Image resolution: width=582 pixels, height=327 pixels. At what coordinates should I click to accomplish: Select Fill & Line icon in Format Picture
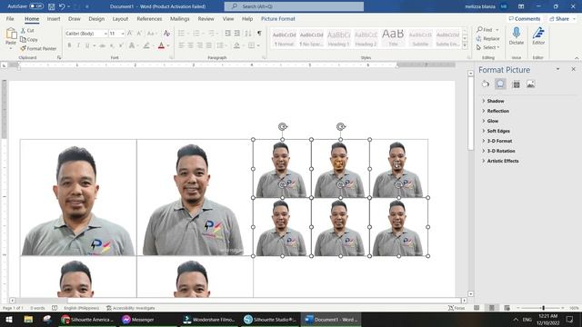pyautogui.click(x=485, y=84)
